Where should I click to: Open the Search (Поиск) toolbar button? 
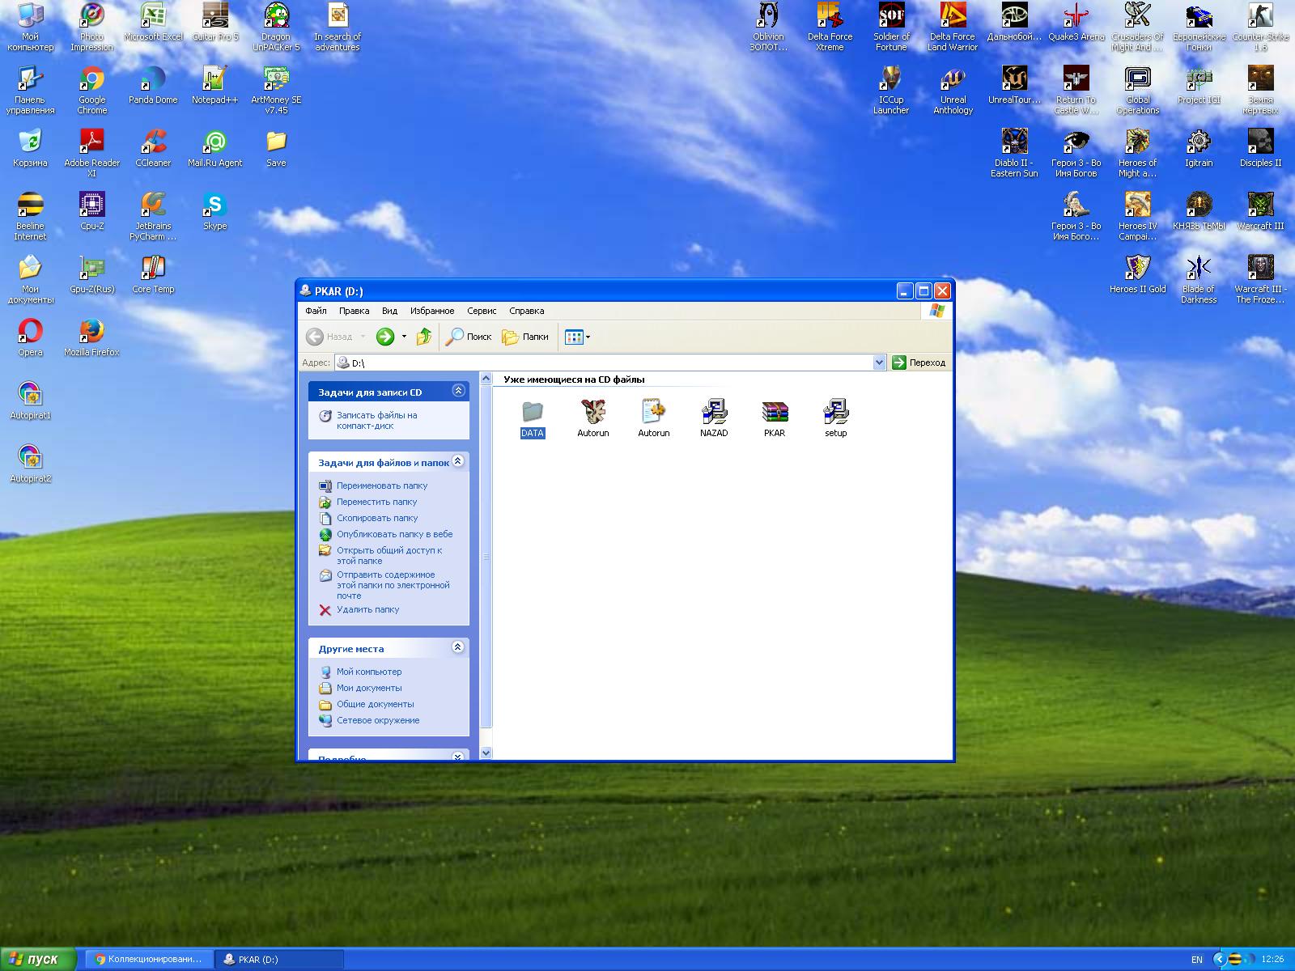click(469, 337)
